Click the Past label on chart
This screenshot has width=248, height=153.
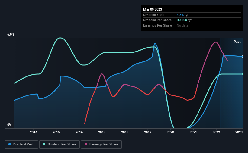coord(237,42)
